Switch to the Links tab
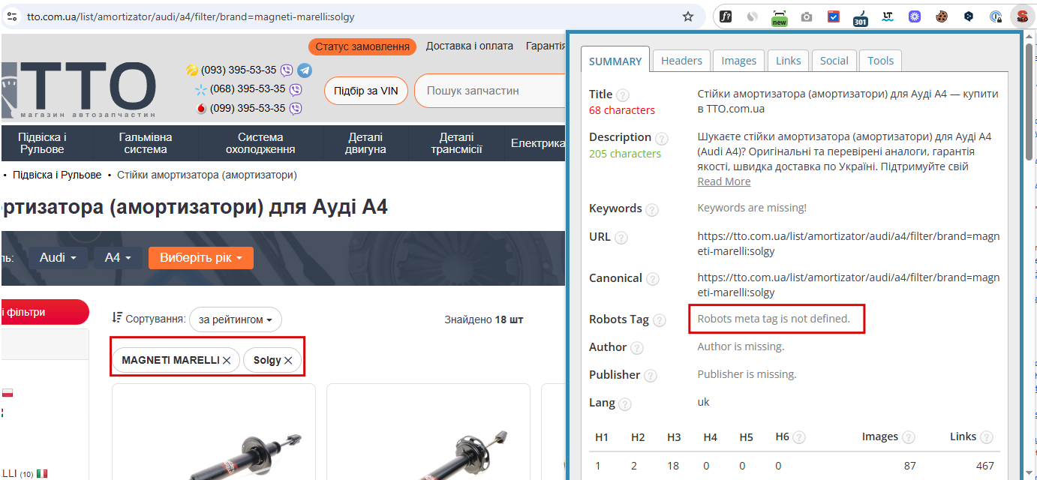The height and width of the screenshot is (480, 1037). tap(789, 61)
